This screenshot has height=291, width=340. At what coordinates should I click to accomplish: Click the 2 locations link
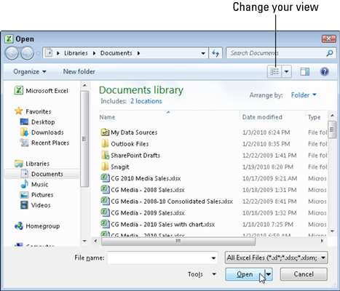[x=146, y=101]
